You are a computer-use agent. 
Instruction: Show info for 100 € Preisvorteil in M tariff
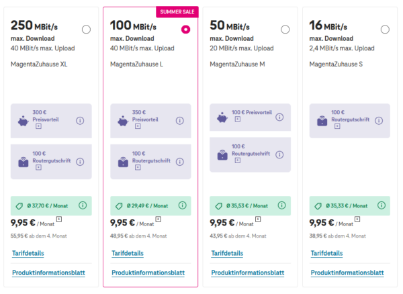(279, 117)
